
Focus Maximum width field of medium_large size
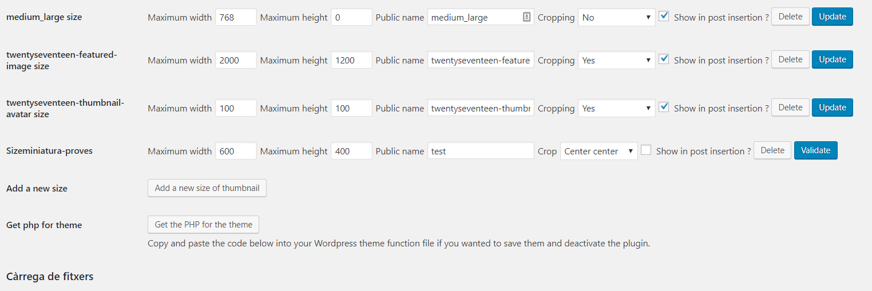tap(236, 17)
